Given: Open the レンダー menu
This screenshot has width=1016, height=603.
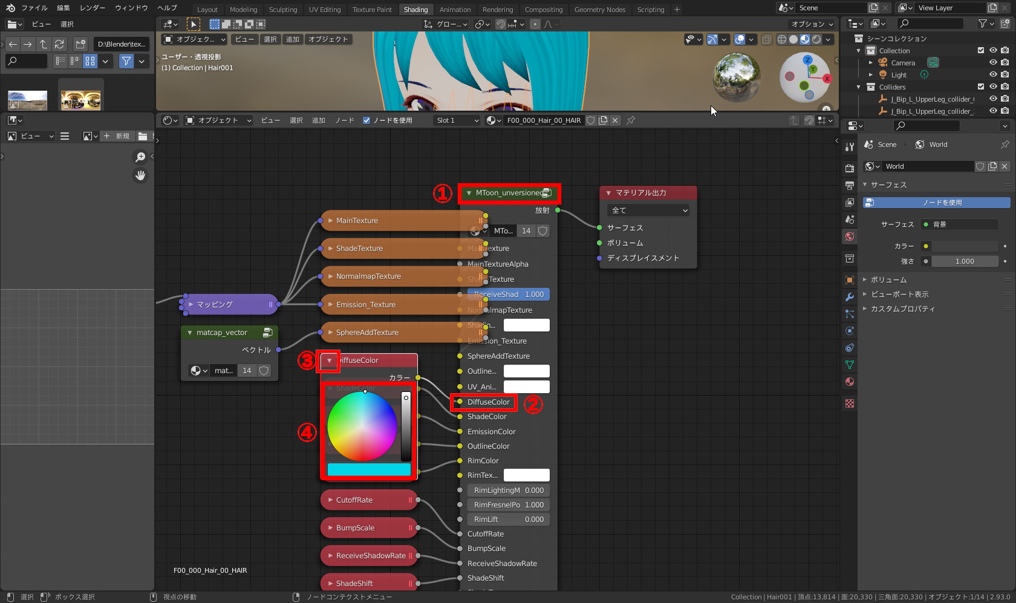Looking at the screenshot, I should click(93, 8).
